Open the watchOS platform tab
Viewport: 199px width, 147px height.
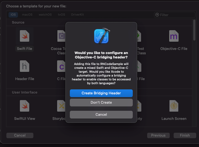(45, 15)
